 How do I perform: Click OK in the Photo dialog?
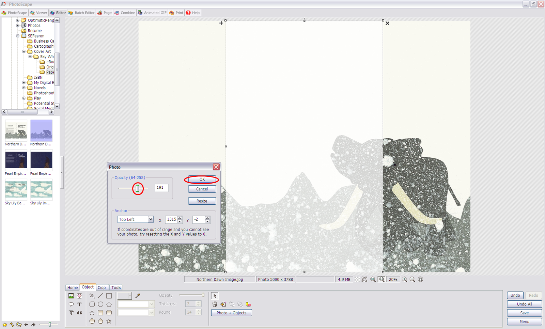pos(202,179)
